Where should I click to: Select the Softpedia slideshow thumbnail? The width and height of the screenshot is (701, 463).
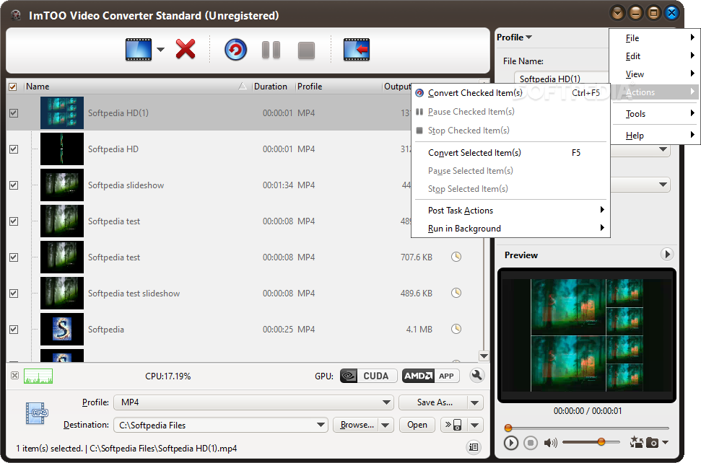(61, 185)
